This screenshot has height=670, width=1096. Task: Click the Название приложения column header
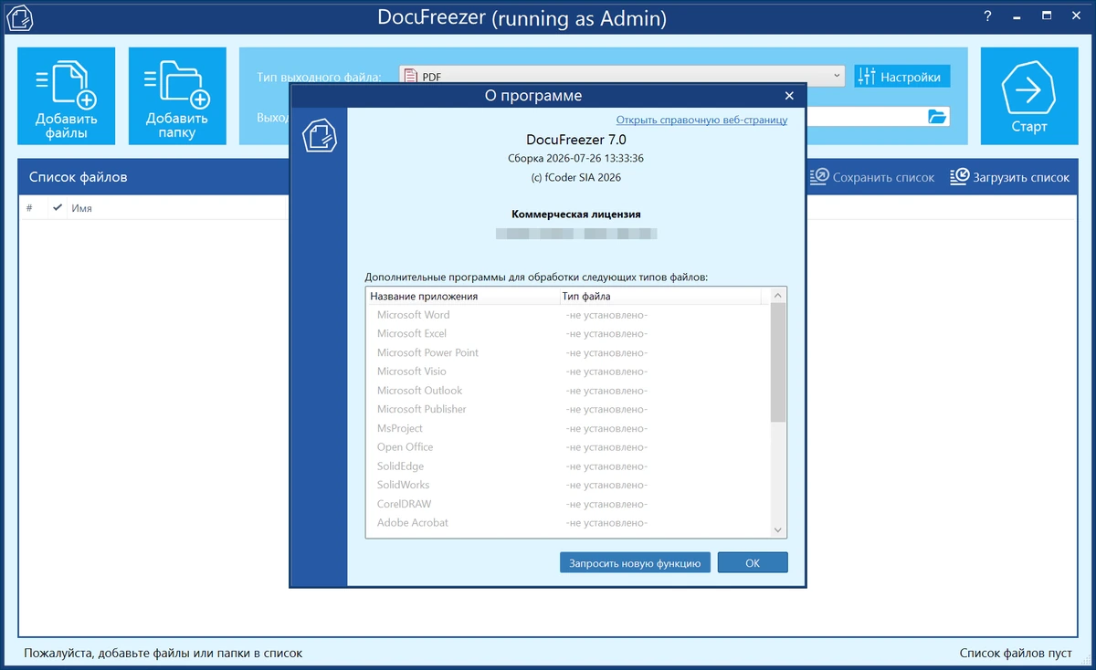pyautogui.click(x=462, y=296)
